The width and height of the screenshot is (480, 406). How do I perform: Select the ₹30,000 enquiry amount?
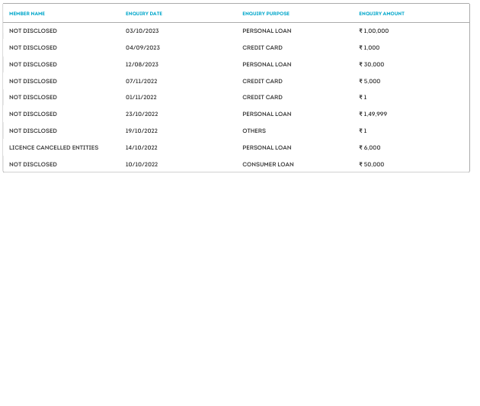click(371, 65)
